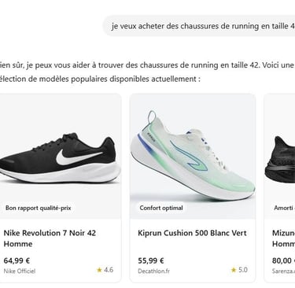
Task: Click the 80,00 € price
Action: tap(283, 260)
